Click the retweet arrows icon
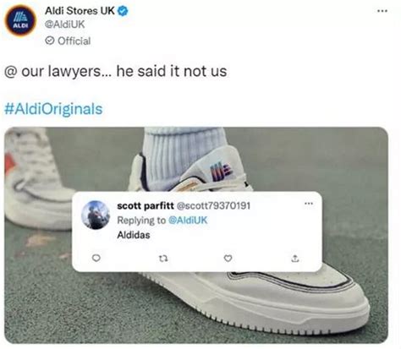 163,258
